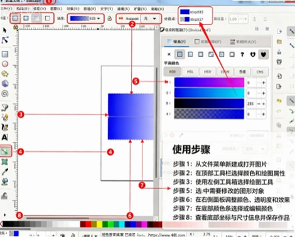Viewport: 295px width, 237px height.
Task: Click the green channel gradient slider
Action: click(x=209, y=93)
